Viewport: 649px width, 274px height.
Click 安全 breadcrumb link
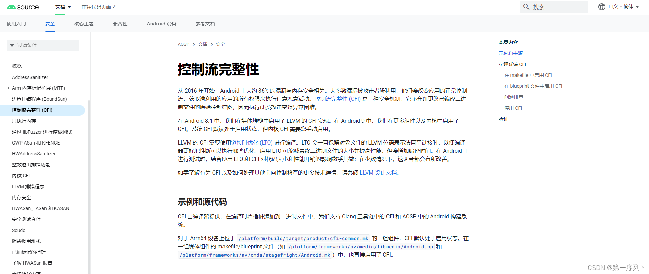220,44
